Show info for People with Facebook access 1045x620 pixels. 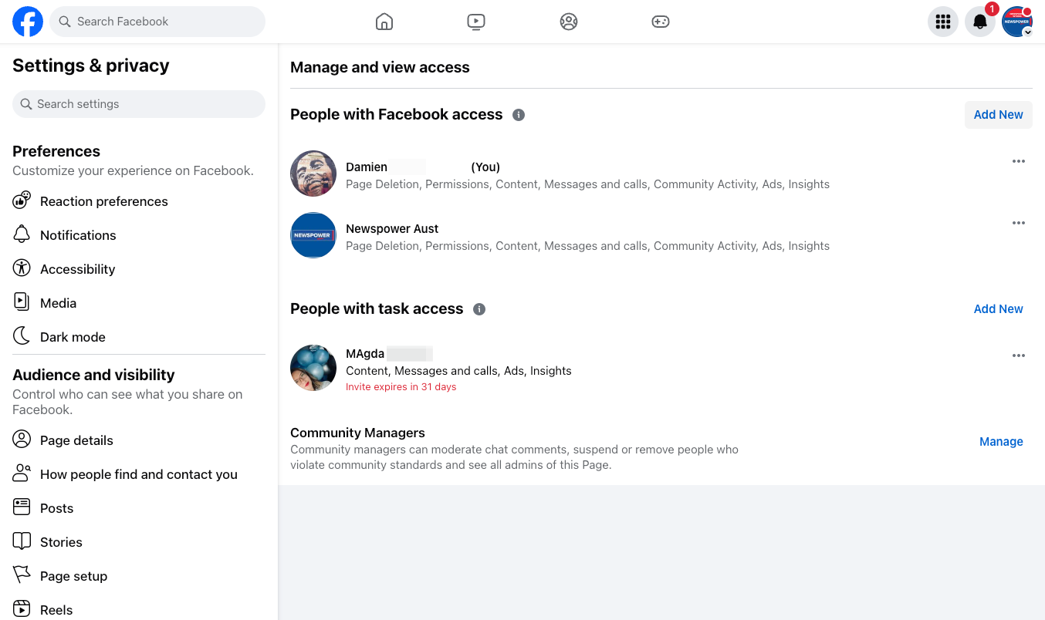click(519, 115)
